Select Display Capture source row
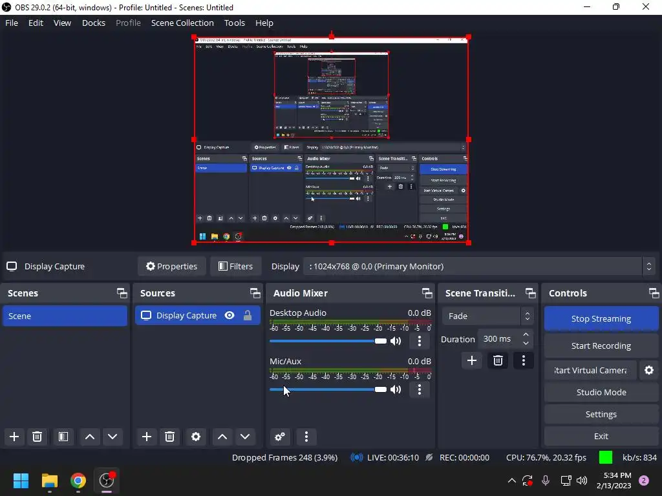The width and height of the screenshot is (662, 496). [198, 315]
